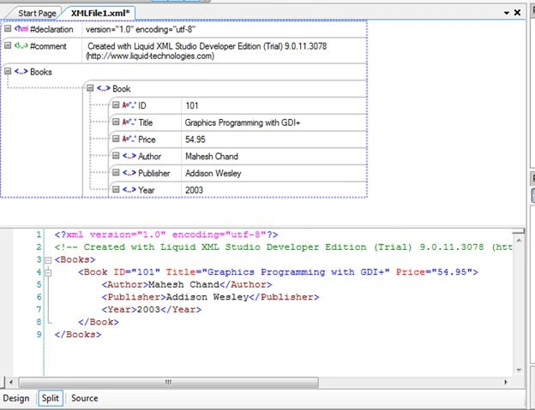Click <Year>2003</Year> in source code

point(152,310)
